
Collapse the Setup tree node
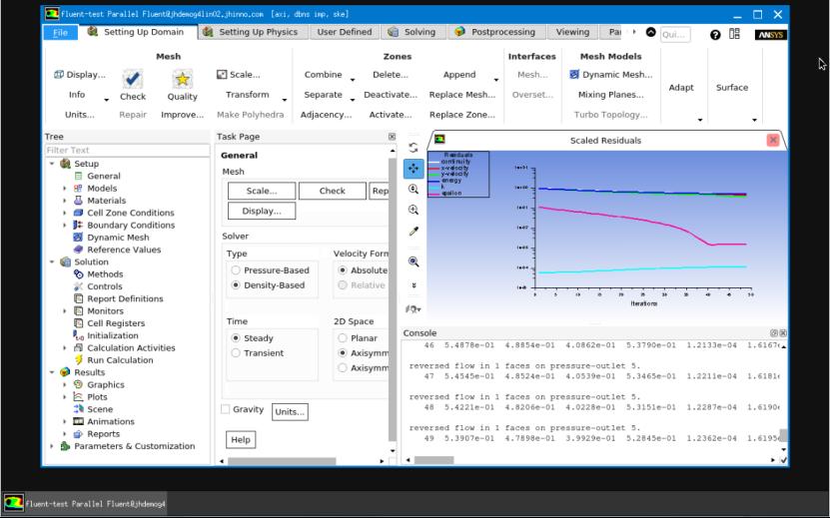52,164
